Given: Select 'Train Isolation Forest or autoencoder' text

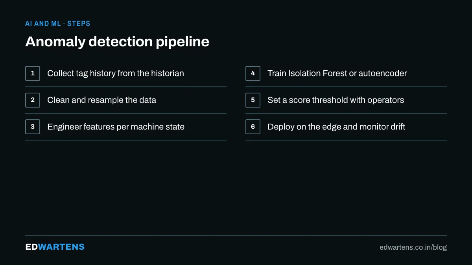Looking at the screenshot, I should (337, 73).
